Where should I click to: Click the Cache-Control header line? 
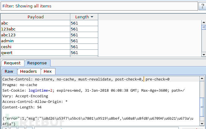pos(86,79)
